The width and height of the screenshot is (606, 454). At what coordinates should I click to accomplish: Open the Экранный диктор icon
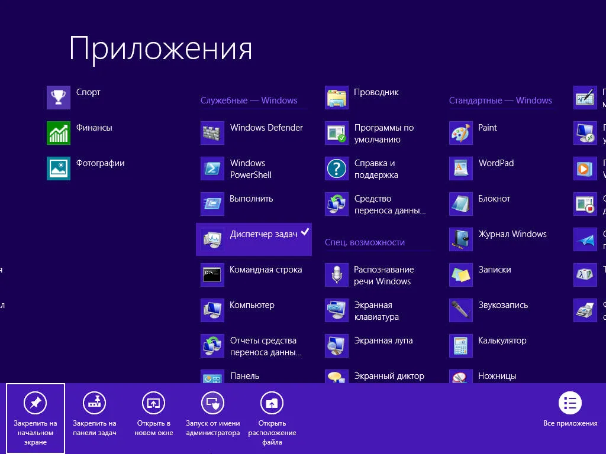pyautogui.click(x=337, y=377)
